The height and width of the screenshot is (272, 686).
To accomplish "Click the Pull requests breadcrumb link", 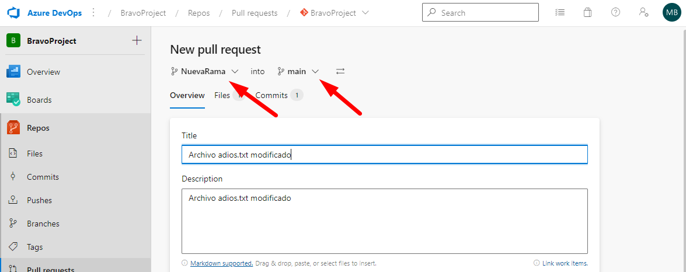I will (255, 13).
